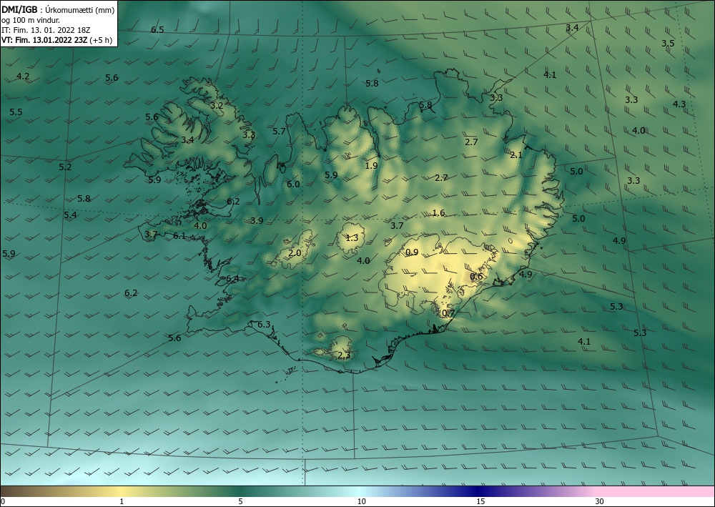Click the '1' label on the colour scale

(122, 501)
